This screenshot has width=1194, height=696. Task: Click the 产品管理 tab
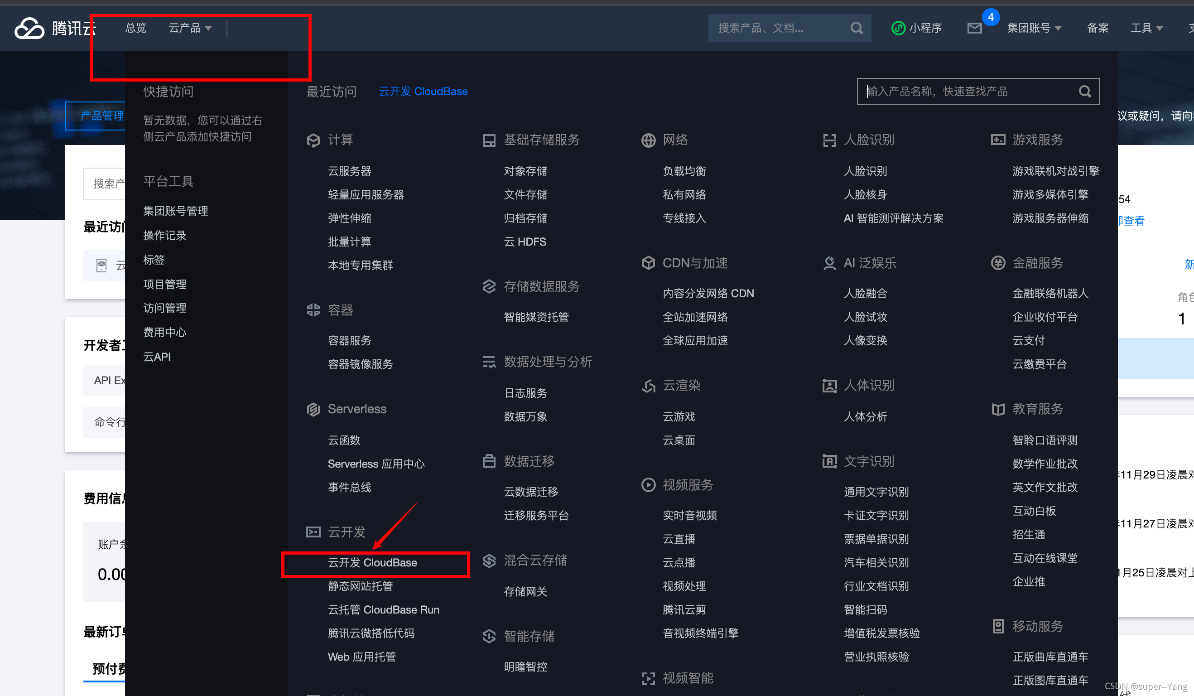point(100,116)
